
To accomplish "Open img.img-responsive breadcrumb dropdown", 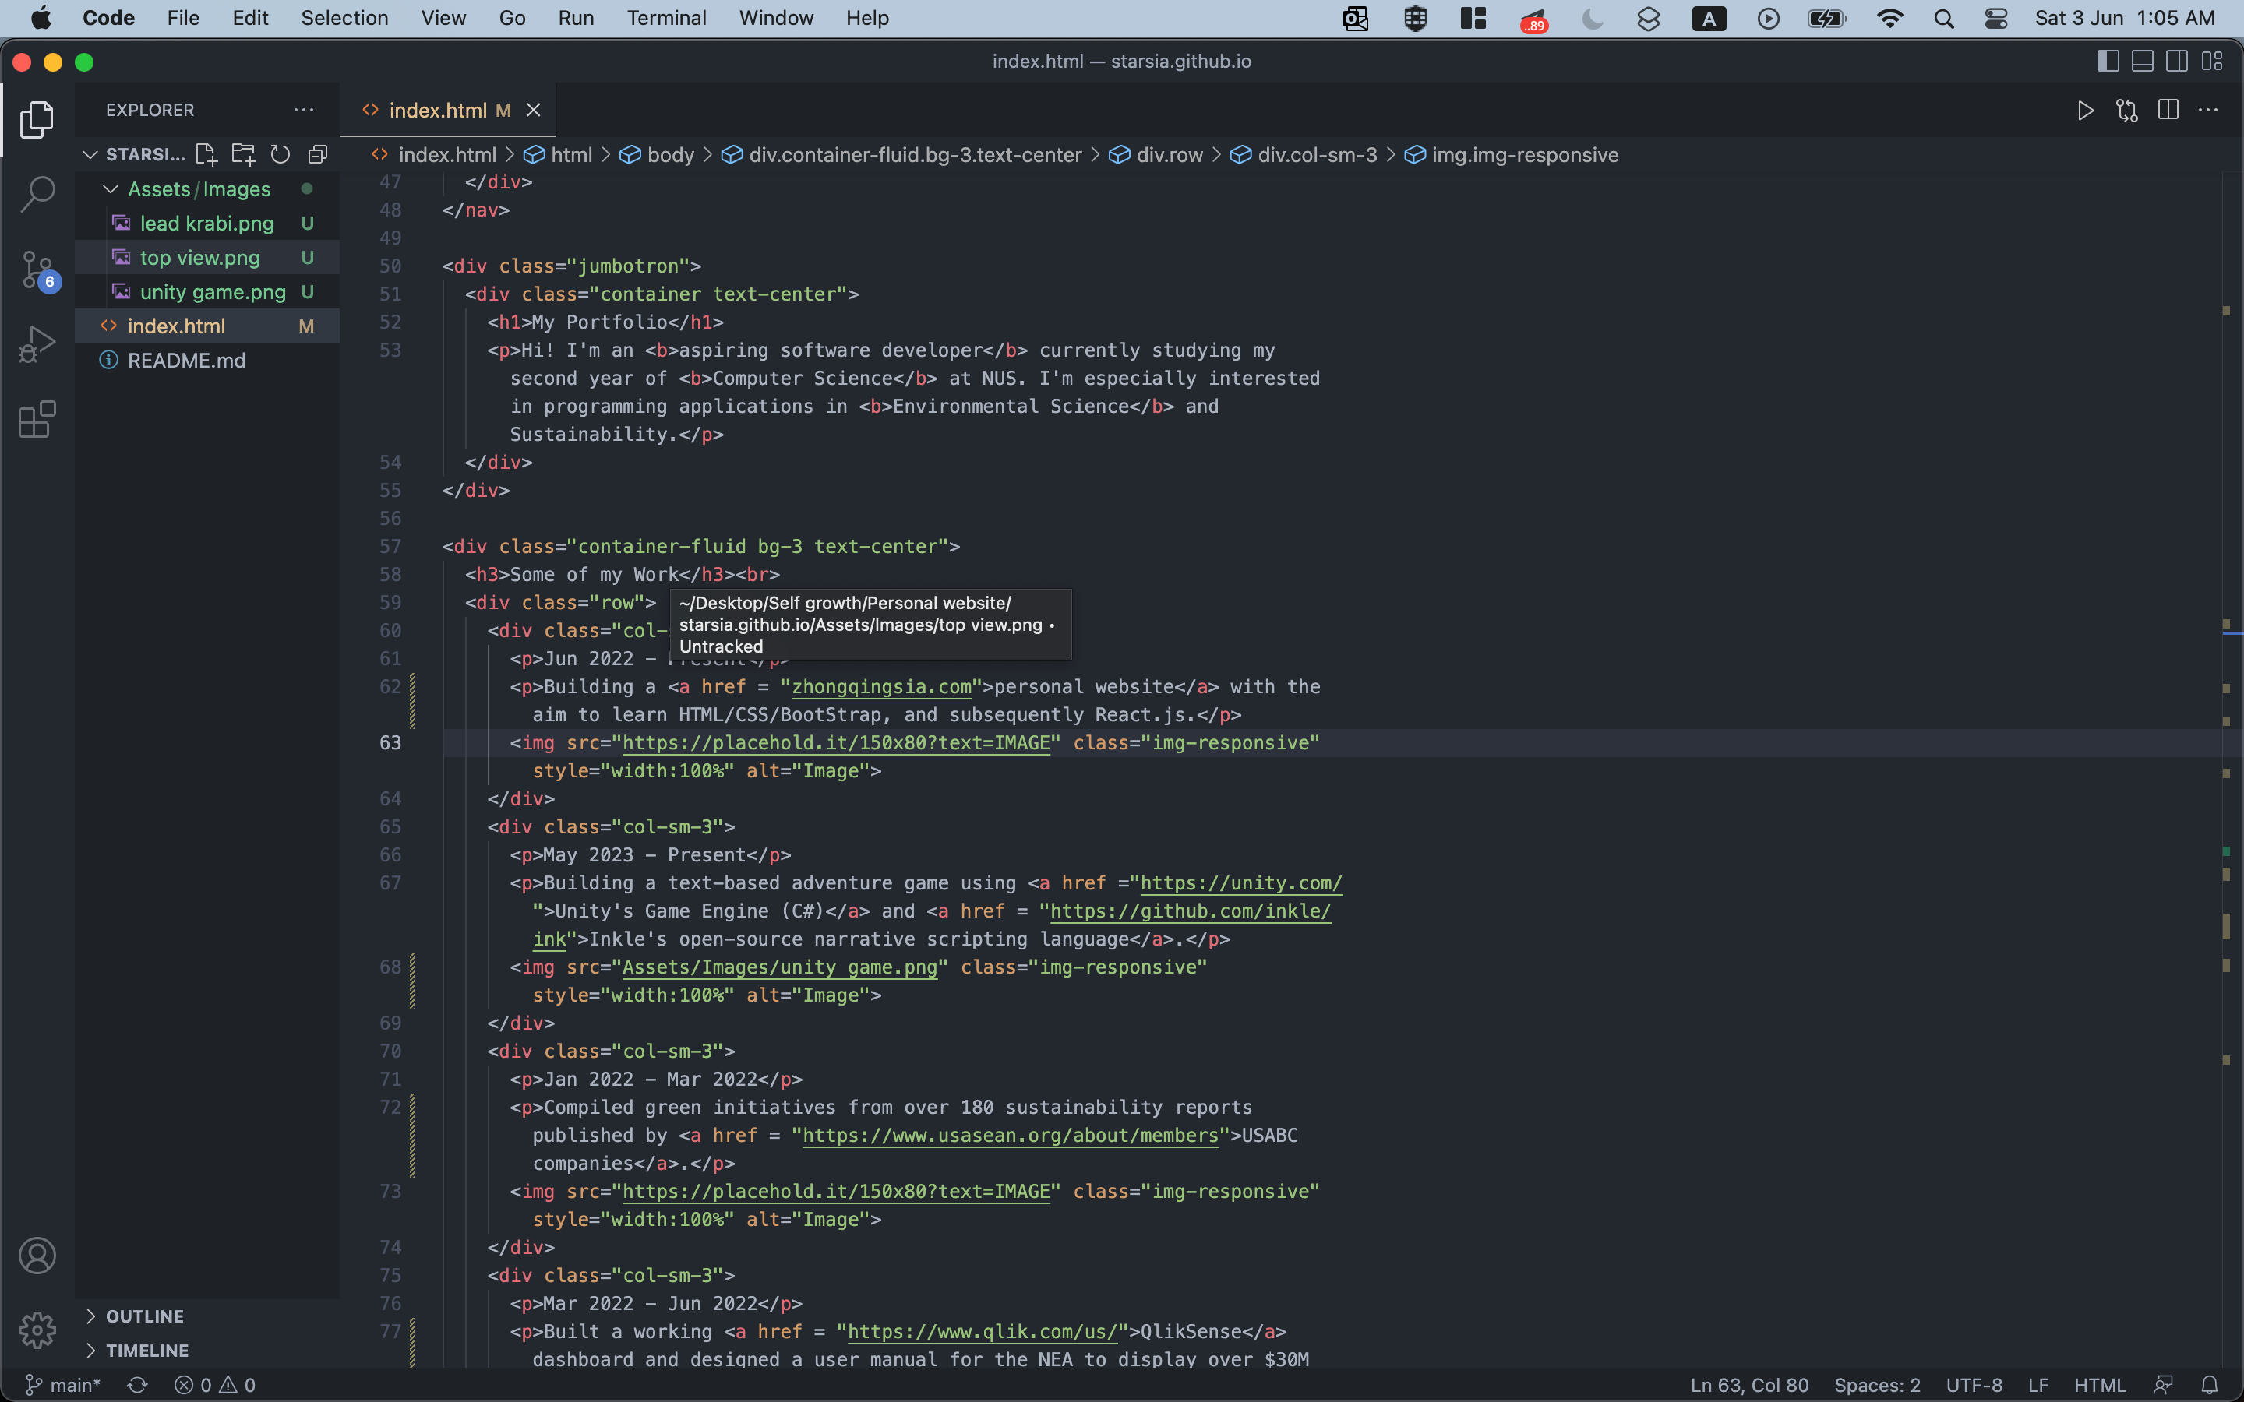I will pyautogui.click(x=1512, y=155).
